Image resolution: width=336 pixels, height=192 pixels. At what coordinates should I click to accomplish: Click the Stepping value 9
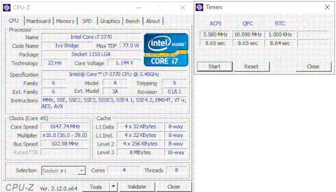pos(174,83)
